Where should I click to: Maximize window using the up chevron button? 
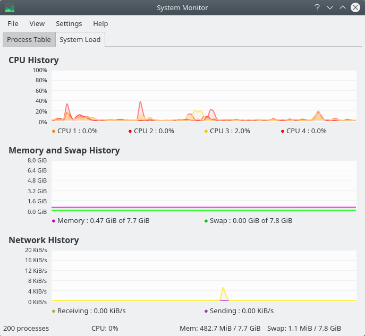click(x=343, y=7)
